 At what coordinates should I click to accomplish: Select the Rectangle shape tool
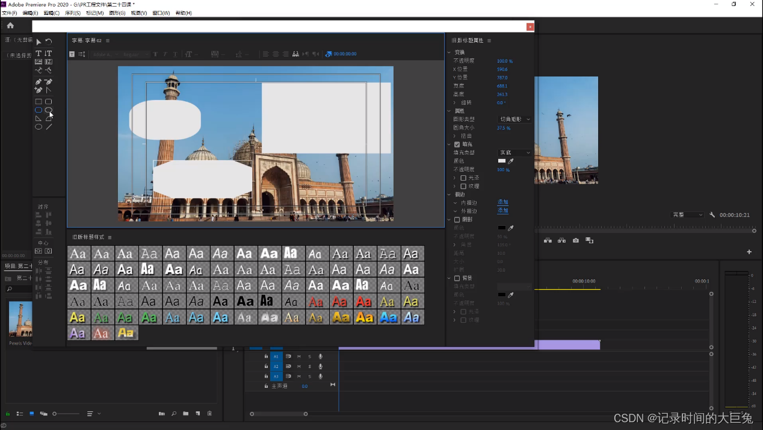(39, 102)
